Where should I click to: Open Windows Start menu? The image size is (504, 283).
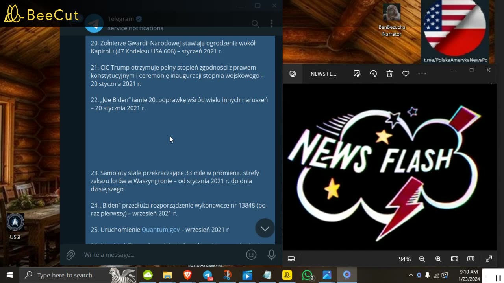click(x=9, y=275)
